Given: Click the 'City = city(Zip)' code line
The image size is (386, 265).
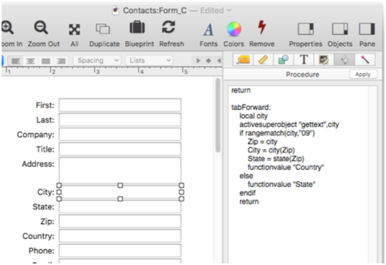Looking at the screenshot, I should [271, 150].
